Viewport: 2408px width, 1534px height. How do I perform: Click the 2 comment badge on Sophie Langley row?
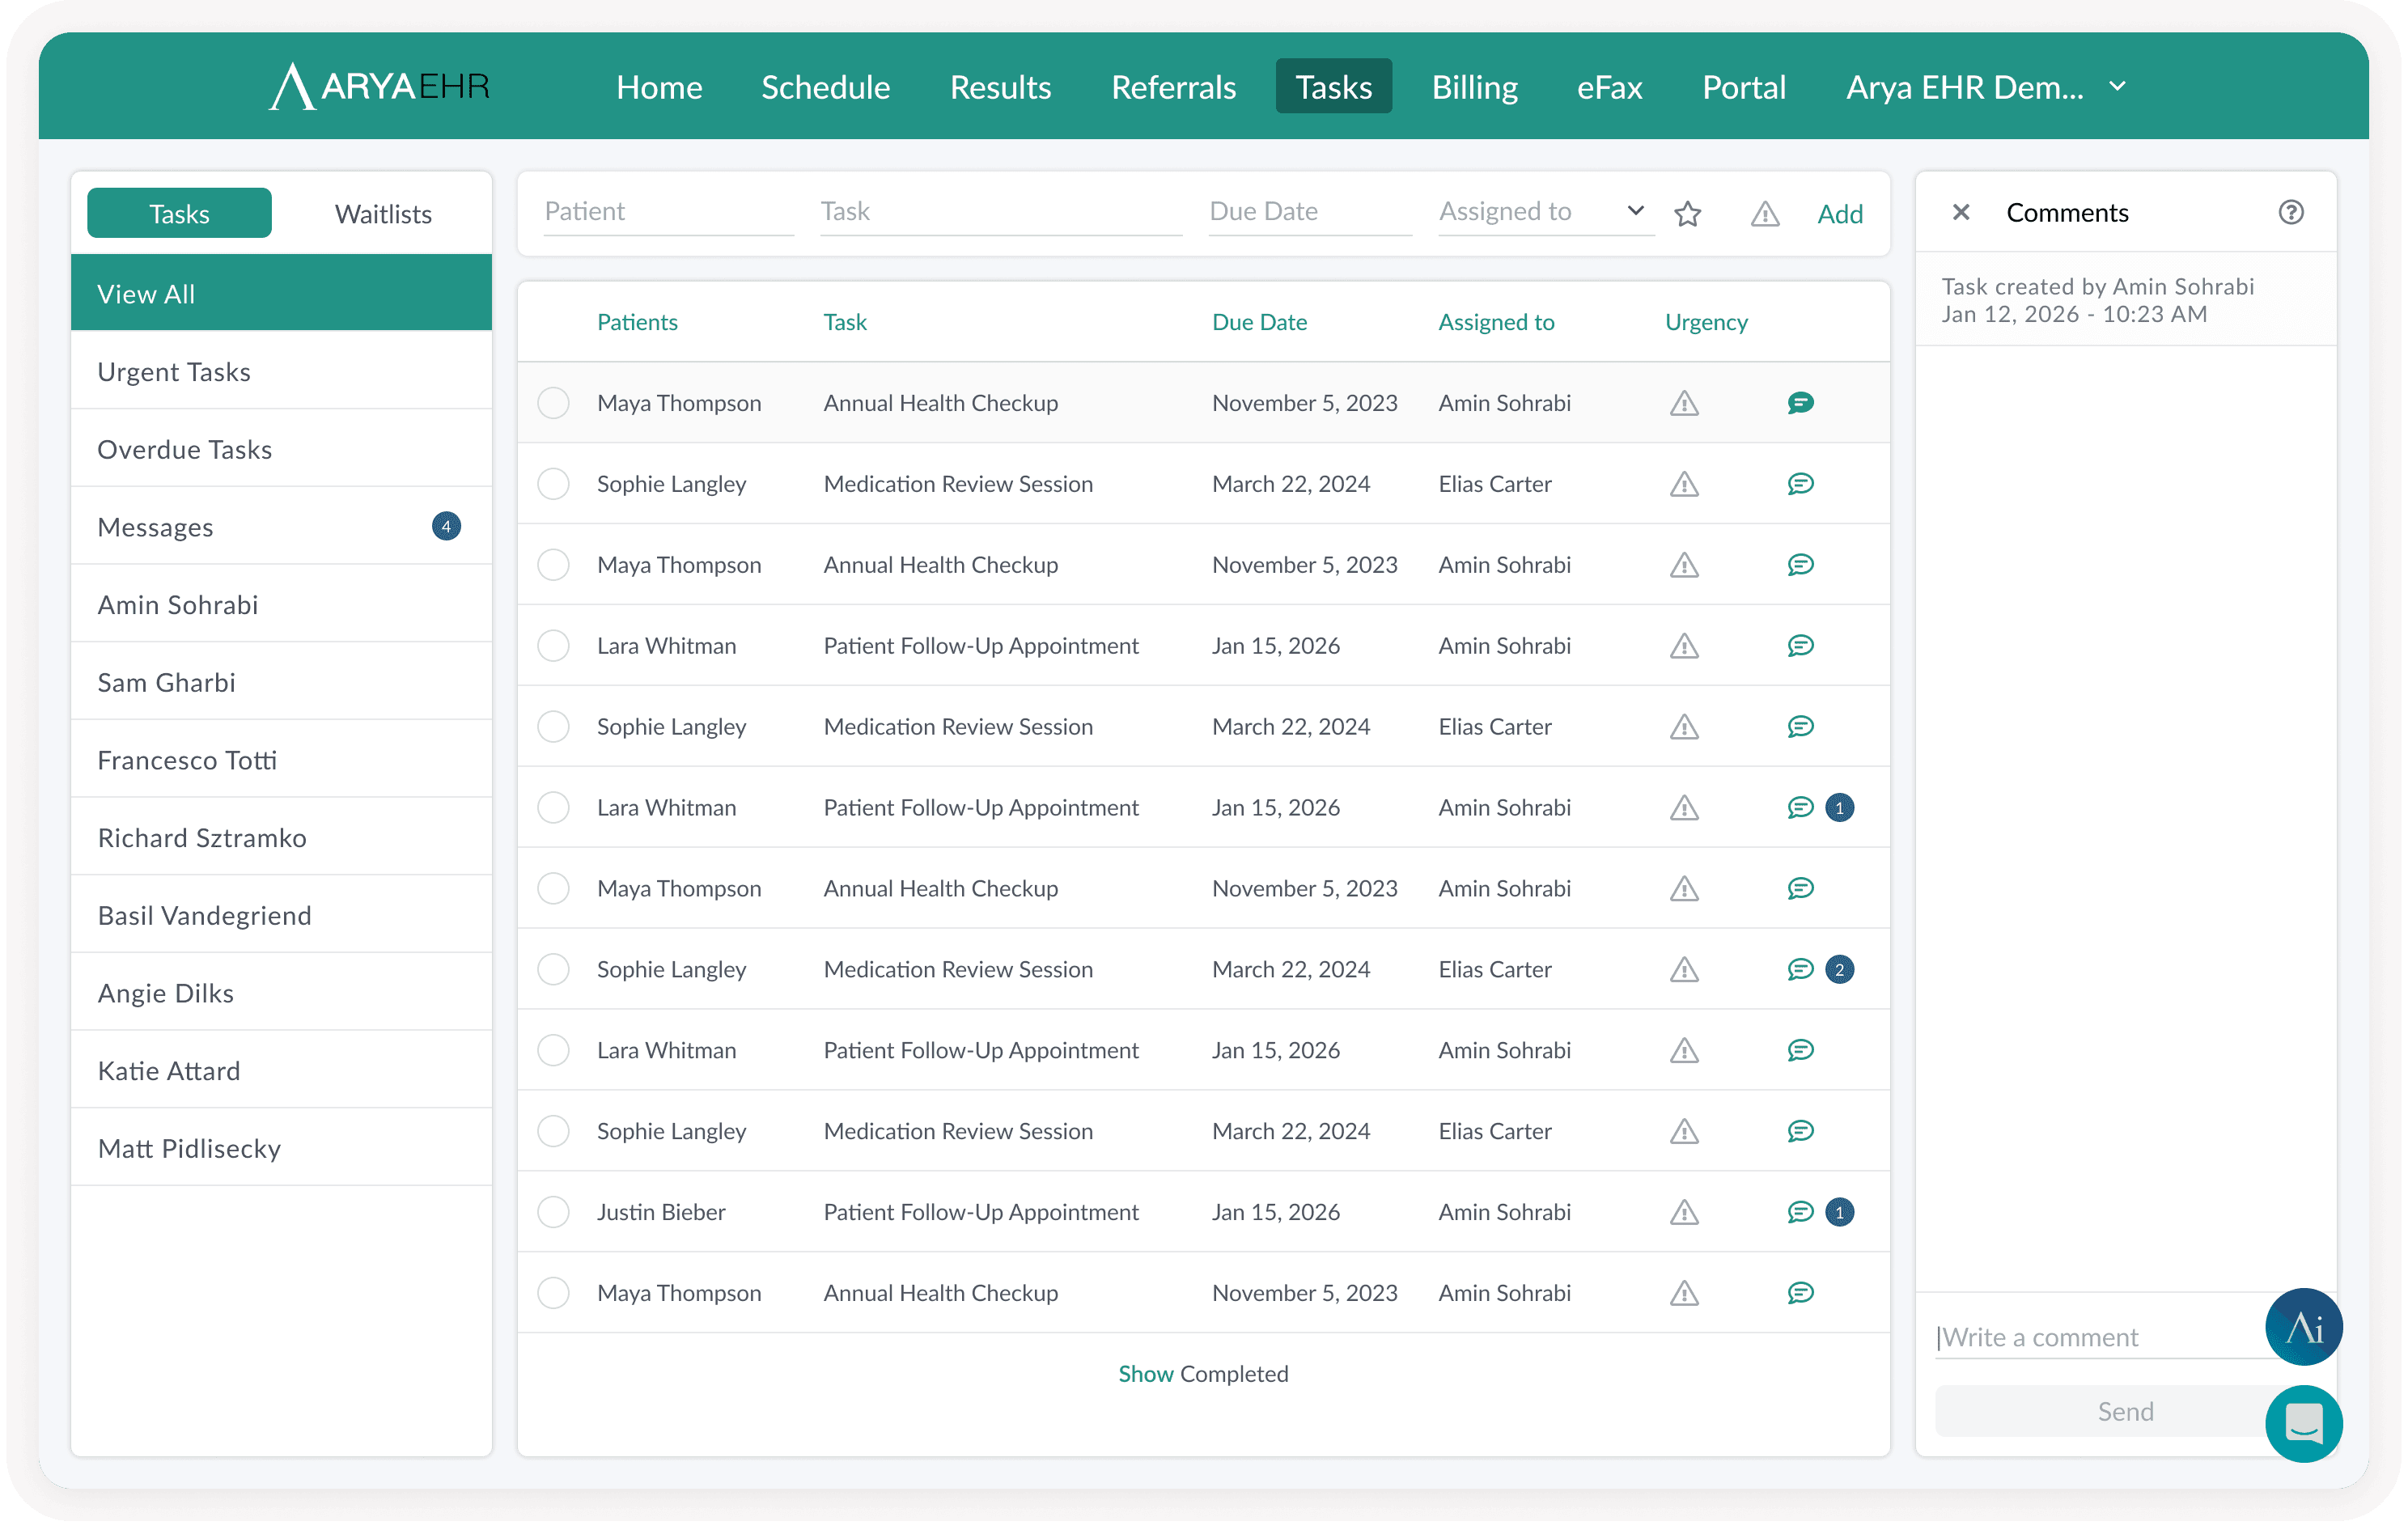pos(1839,969)
